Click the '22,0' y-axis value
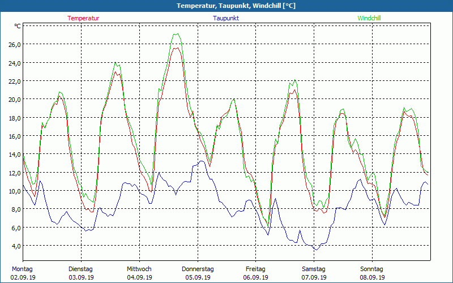 (15, 81)
